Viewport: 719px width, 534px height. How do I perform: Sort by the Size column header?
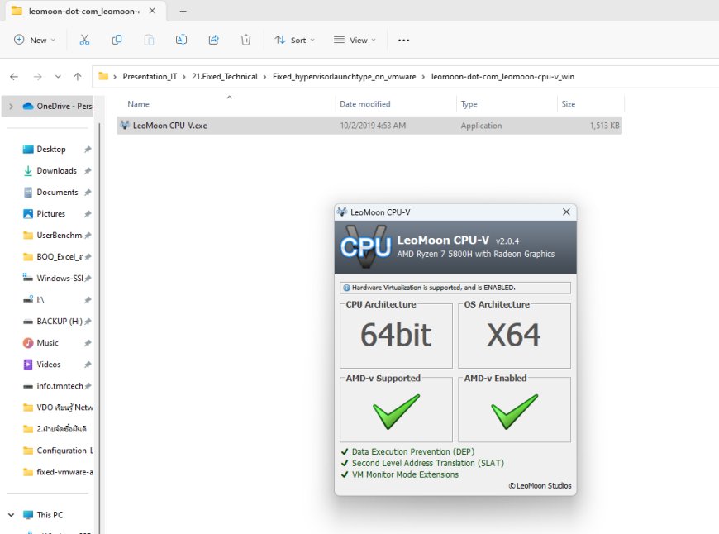click(569, 104)
